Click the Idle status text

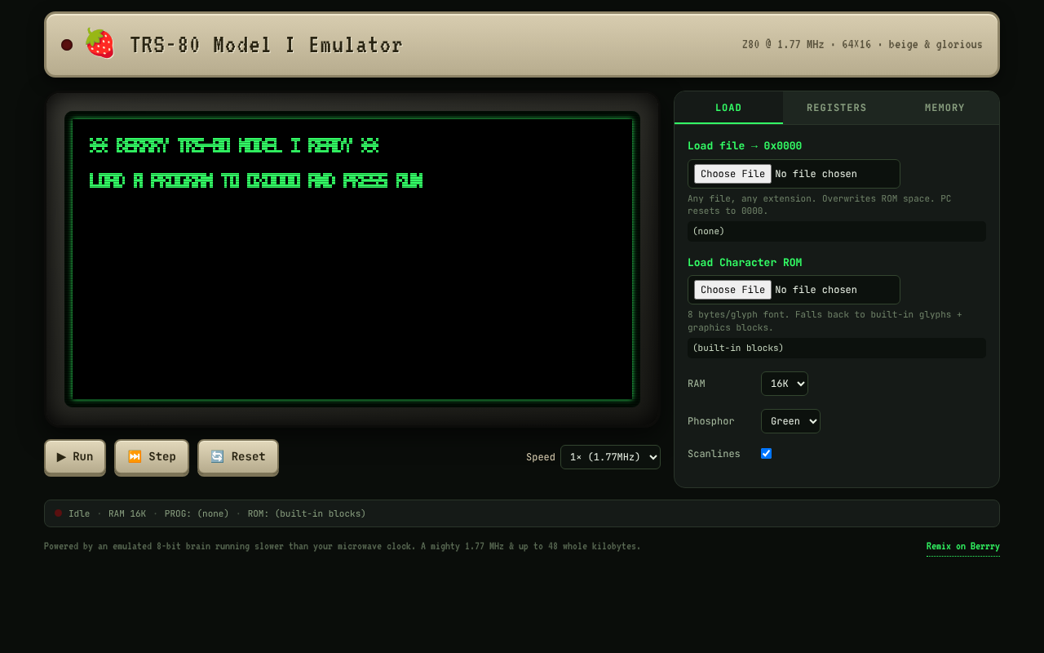[x=79, y=513]
